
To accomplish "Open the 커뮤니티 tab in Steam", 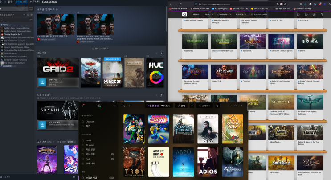I will [x=35, y=2].
